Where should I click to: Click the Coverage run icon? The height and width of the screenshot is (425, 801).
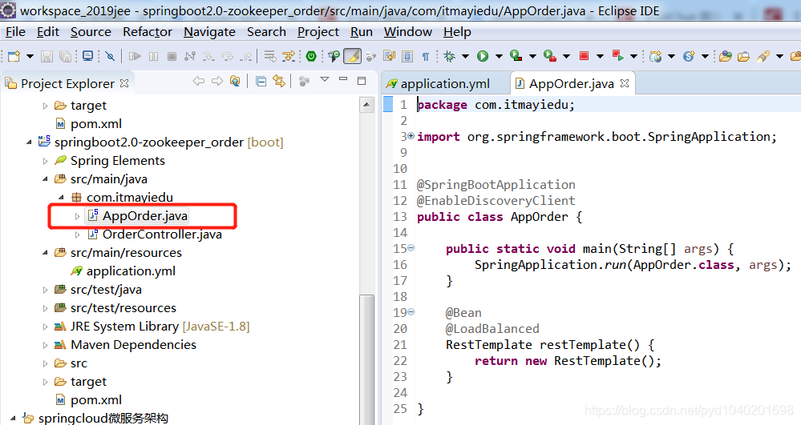coord(516,56)
